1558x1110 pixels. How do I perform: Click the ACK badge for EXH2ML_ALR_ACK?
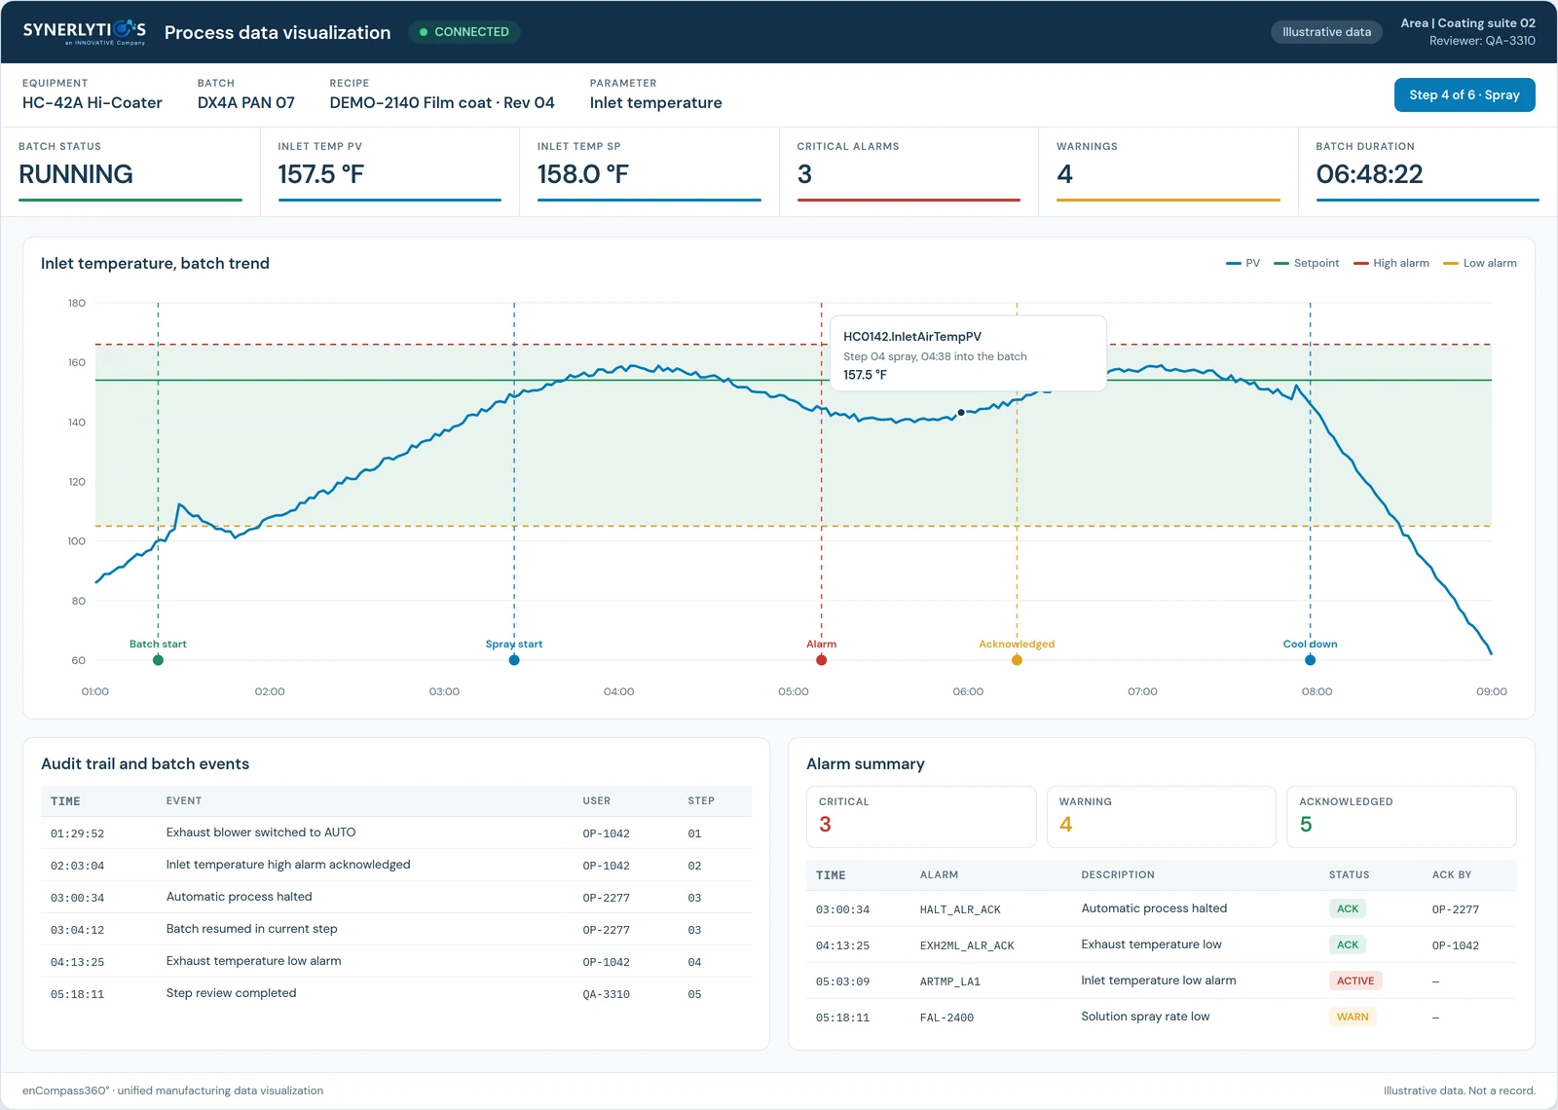tap(1348, 944)
